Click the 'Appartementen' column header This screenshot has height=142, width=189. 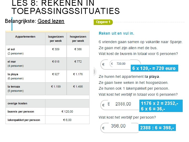click(25, 37)
